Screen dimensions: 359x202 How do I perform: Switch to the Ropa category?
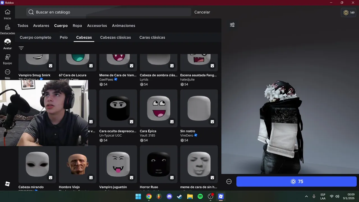coord(77,26)
